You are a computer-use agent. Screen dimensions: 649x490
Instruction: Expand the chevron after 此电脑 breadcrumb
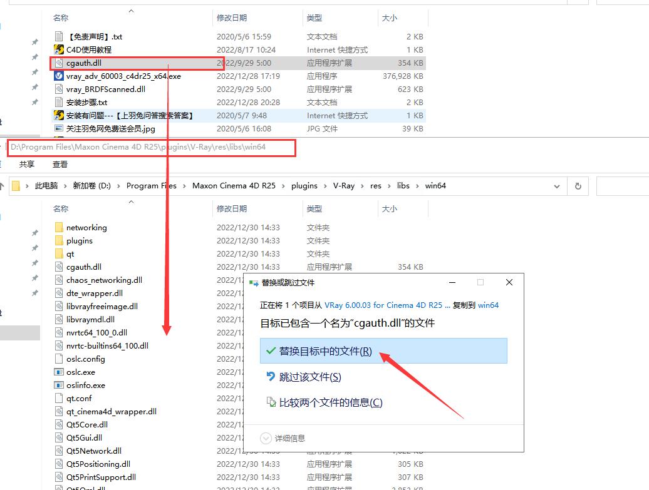65,186
